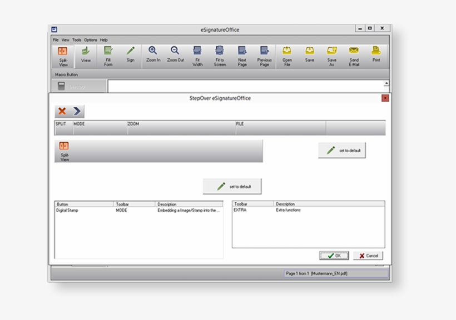Click the app icon in the title bar
This screenshot has height=320, width=456.
(54, 29)
